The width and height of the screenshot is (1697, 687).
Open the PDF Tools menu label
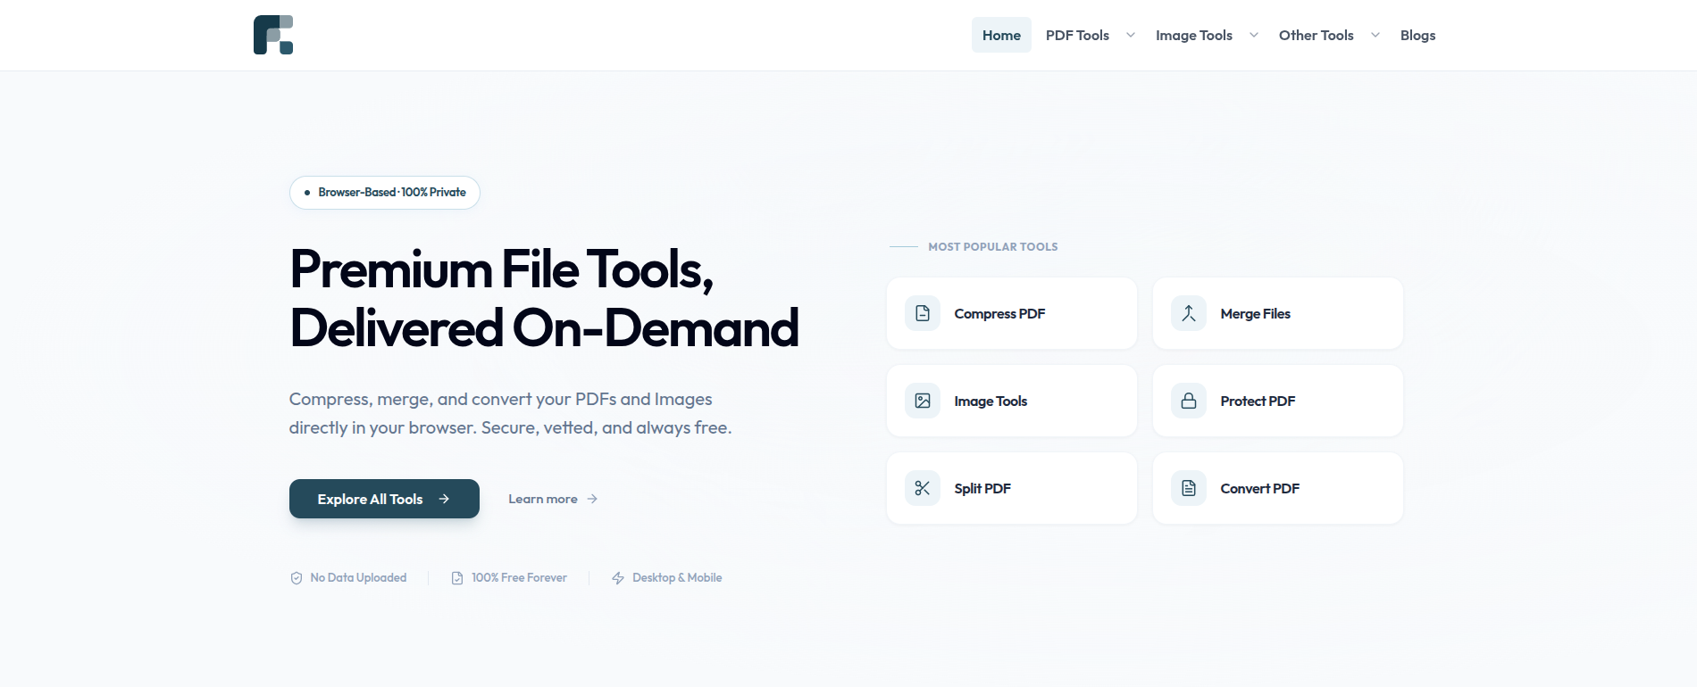(1077, 35)
